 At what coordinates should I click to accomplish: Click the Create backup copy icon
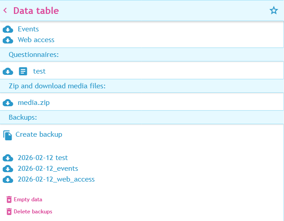pyautogui.click(x=8, y=135)
